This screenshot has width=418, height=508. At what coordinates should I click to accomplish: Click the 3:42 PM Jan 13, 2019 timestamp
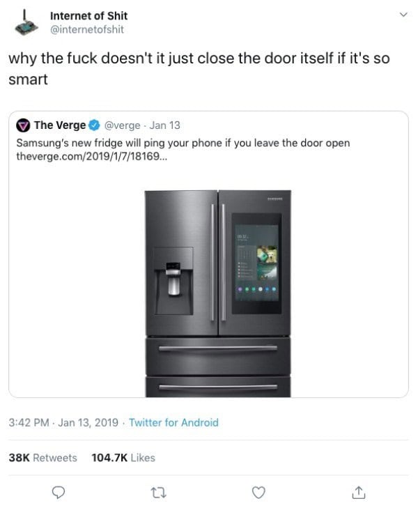(x=63, y=422)
